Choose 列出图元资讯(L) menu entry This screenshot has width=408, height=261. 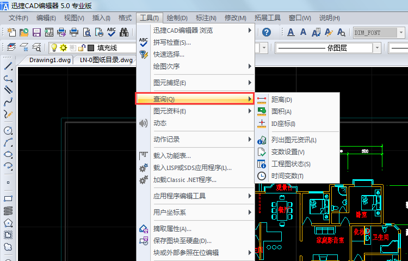click(x=297, y=140)
